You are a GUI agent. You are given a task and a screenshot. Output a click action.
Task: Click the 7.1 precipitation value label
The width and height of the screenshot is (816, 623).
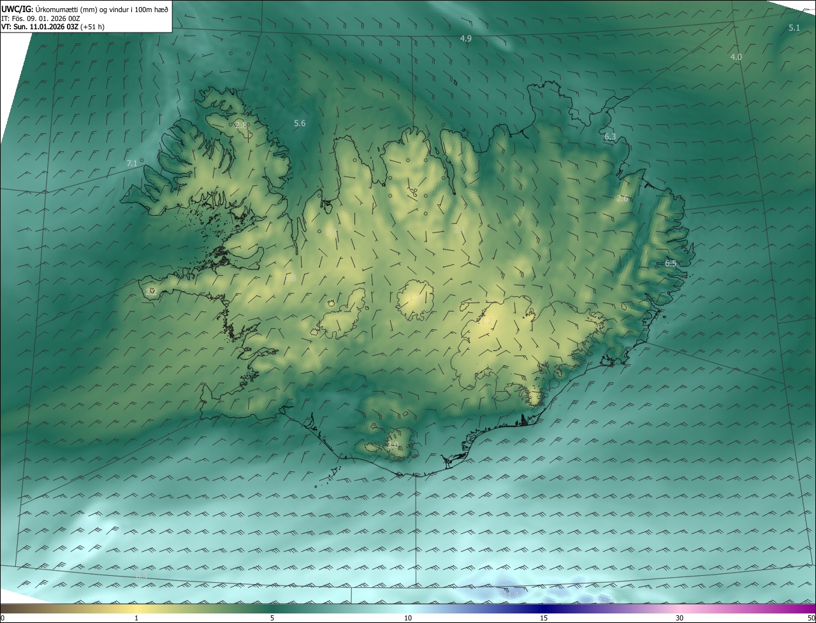point(132,164)
